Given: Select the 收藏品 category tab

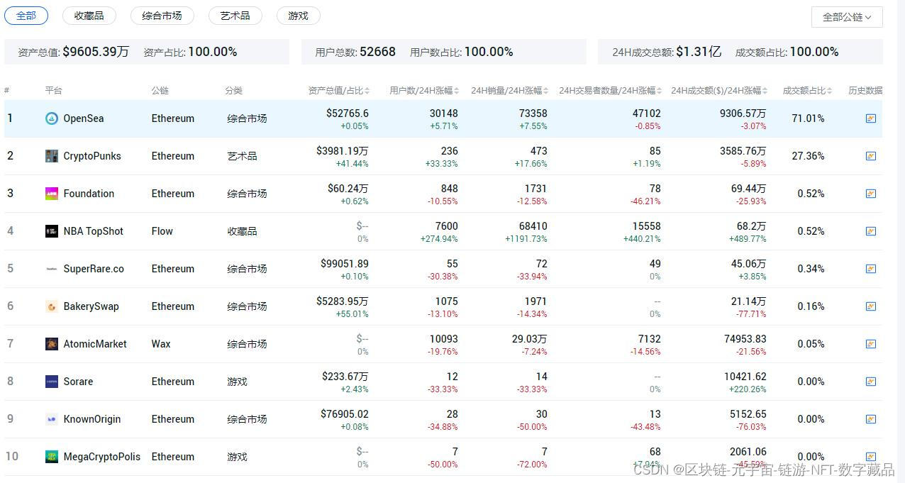Looking at the screenshot, I should click(x=89, y=16).
